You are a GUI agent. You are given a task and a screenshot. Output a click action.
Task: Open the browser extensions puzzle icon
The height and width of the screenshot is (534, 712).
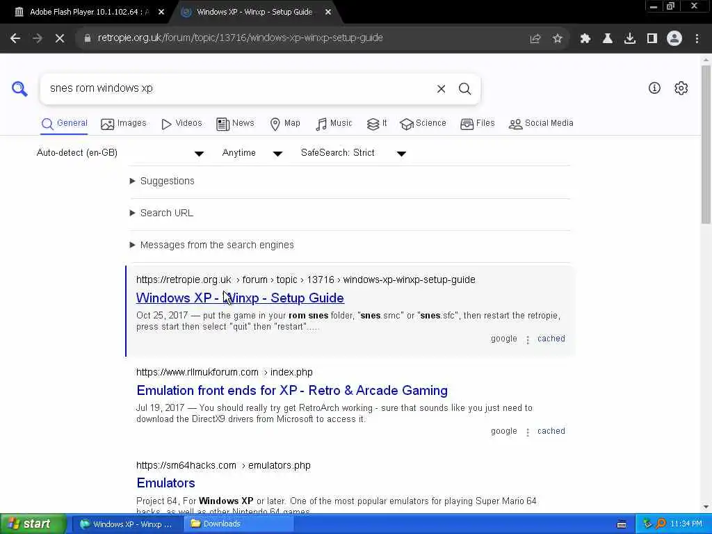point(585,39)
